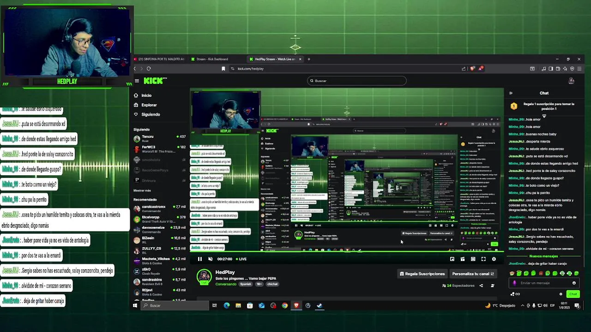Viewport: 591px width, 332px height.
Task: Open offline smashdota channel
Action: (159, 160)
